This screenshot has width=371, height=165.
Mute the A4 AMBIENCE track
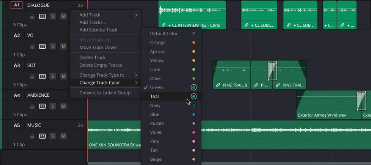pos(63,106)
